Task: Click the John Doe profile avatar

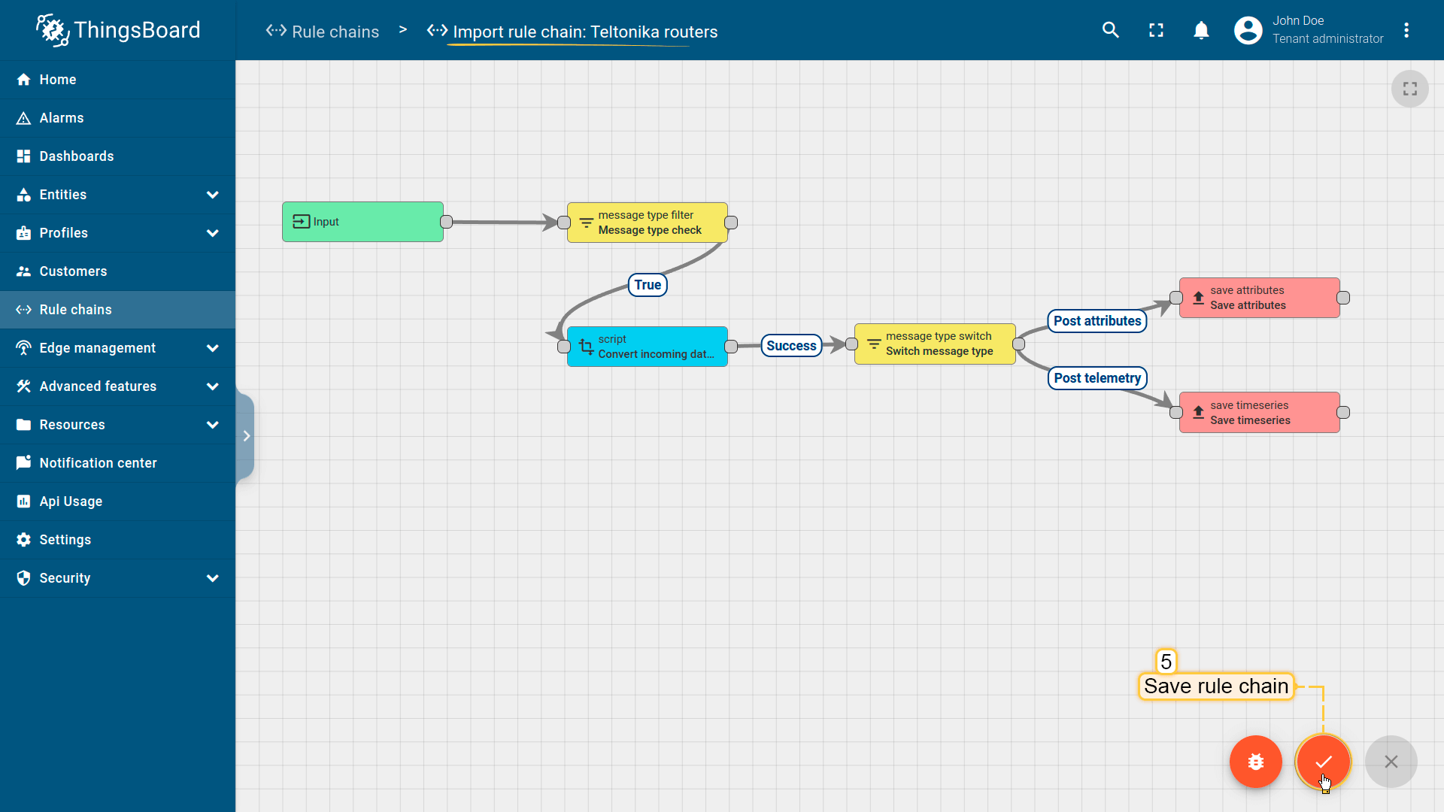Action: [1248, 30]
